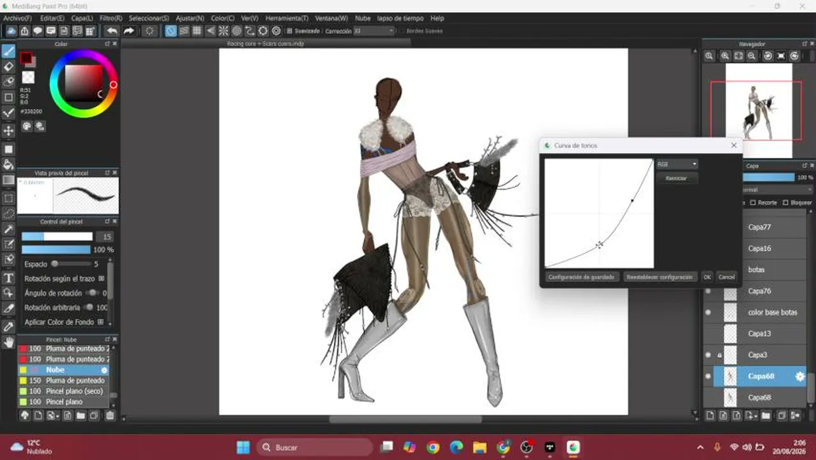Click the new layer icon in layer panel
This screenshot has width=816, height=460.
(710, 415)
